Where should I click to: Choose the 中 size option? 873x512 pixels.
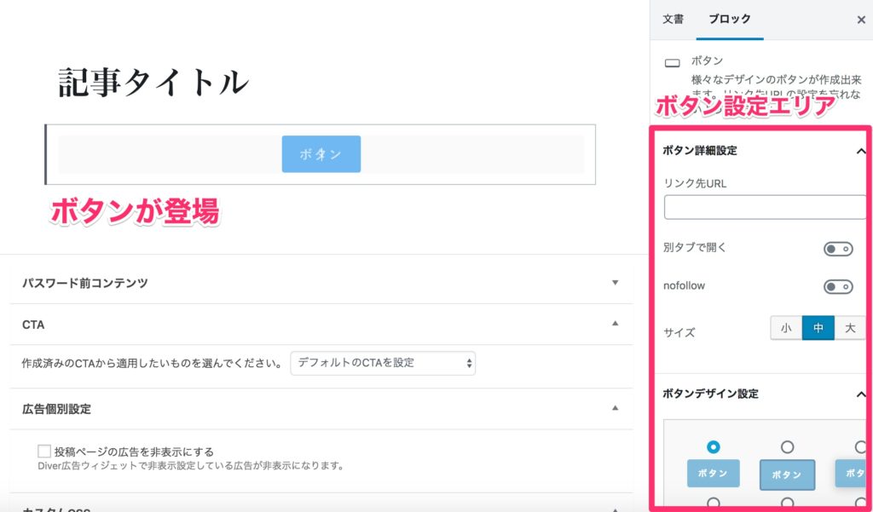(818, 328)
